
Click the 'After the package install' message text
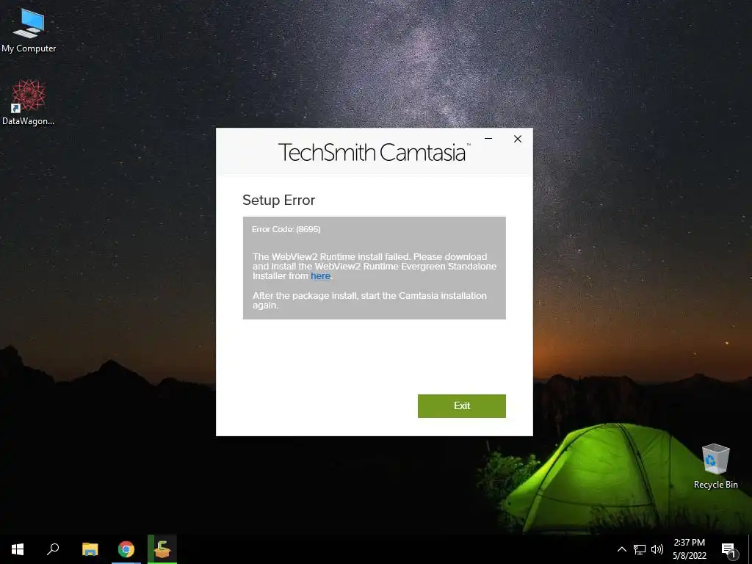point(370,300)
